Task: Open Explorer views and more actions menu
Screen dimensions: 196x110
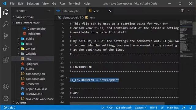Action: [x=48, y=11]
